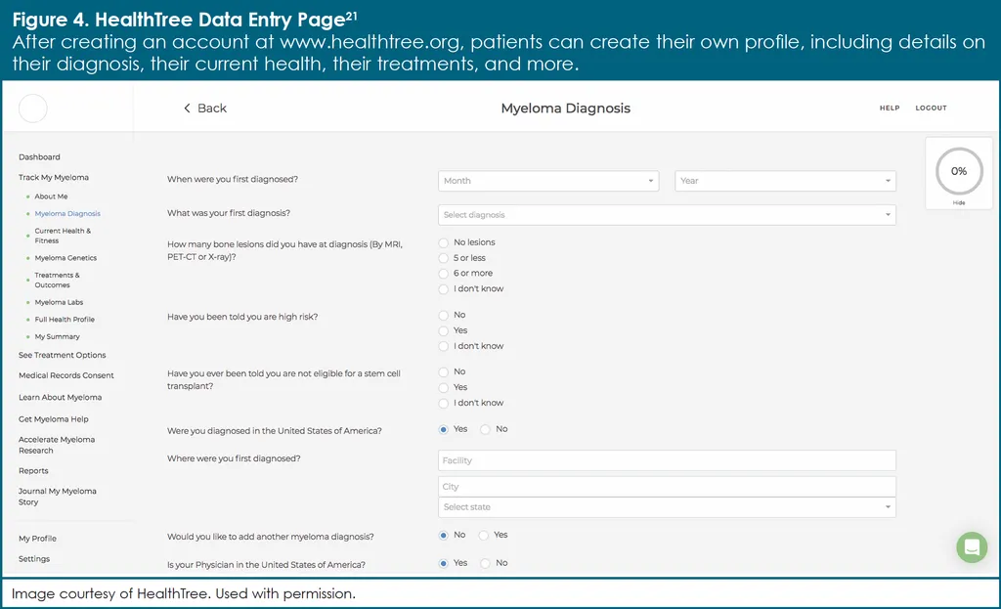1001x609 pixels.
Task: Click the Facility input field
Action: coord(667,460)
